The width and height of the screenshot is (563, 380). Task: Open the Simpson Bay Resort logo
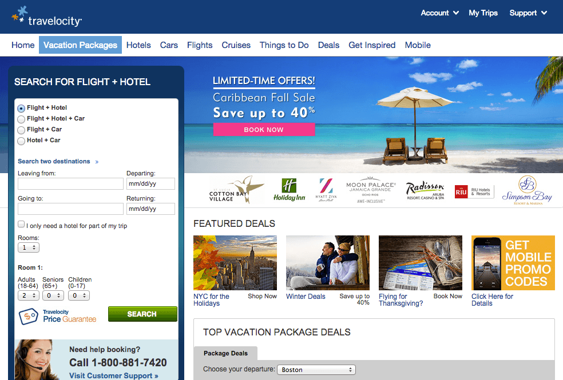point(527,190)
